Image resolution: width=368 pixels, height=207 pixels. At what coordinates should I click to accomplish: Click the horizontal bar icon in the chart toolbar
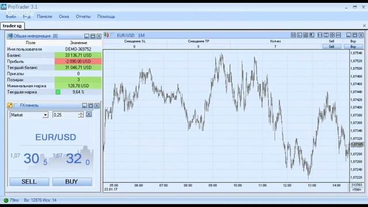[x=338, y=35]
